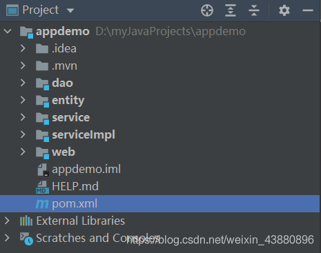This screenshot has width=321, height=253.
Task: Select the entity module folder
Action: point(68,100)
